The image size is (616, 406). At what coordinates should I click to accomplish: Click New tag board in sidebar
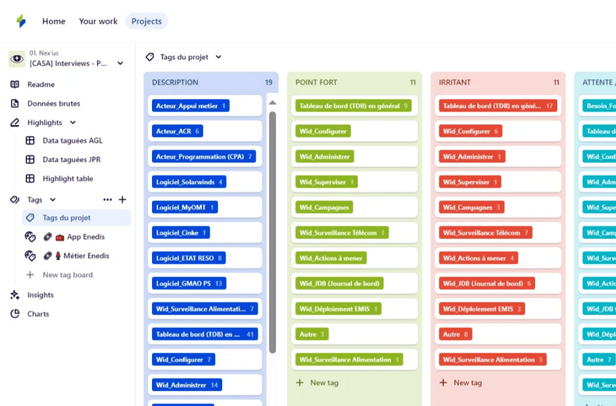(x=68, y=275)
